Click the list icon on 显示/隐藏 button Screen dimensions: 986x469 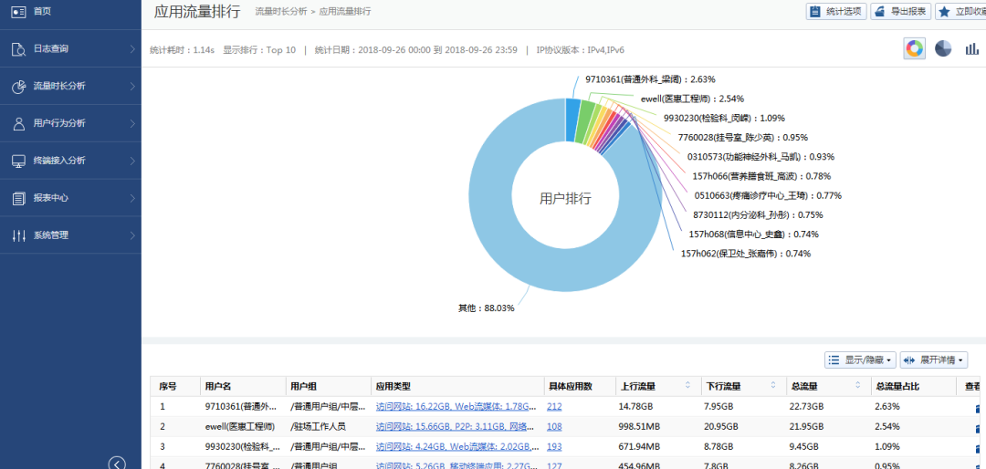click(x=834, y=360)
